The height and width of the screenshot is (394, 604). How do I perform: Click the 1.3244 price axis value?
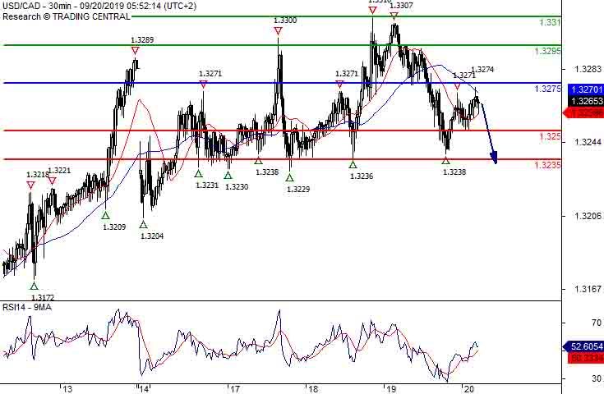[x=588, y=142]
